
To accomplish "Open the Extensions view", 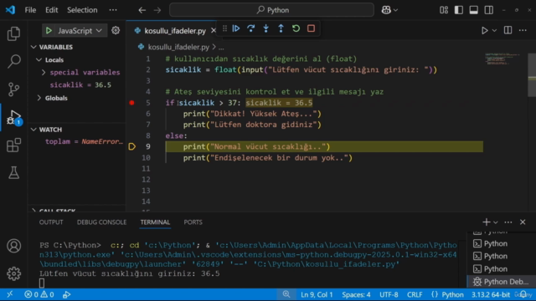I will (x=13, y=145).
